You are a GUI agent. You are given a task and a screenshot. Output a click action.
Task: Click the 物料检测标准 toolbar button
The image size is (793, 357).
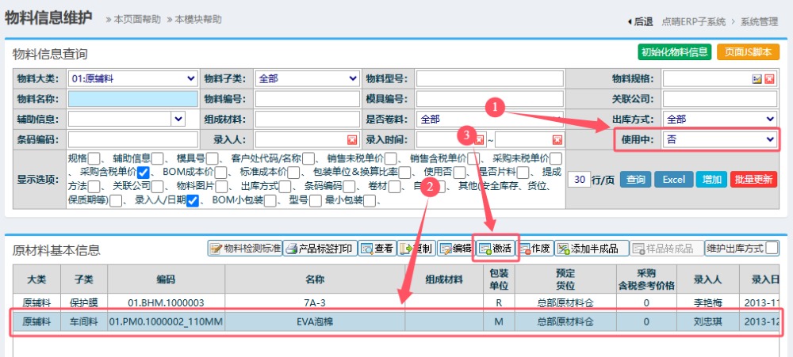point(245,249)
